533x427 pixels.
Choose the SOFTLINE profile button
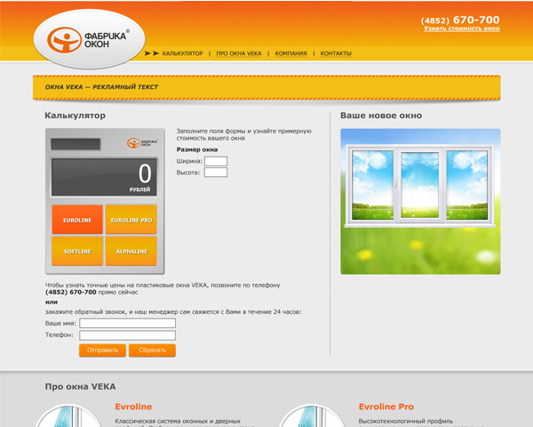coord(77,251)
